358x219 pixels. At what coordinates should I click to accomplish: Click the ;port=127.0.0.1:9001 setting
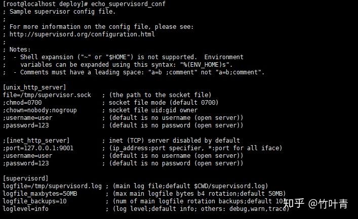click(x=38, y=148)
